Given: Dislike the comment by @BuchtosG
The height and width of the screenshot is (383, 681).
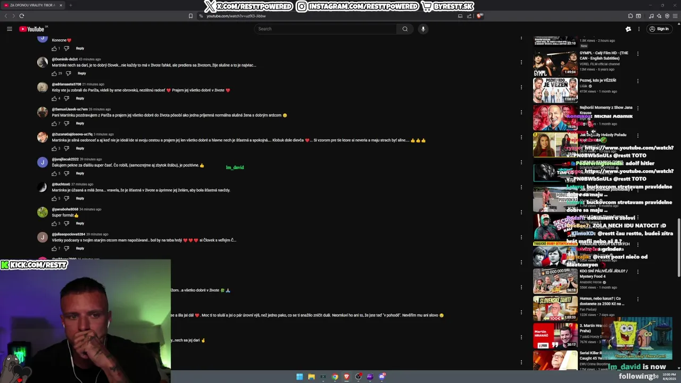Looking at the screenshot, I should click(67, 198).
